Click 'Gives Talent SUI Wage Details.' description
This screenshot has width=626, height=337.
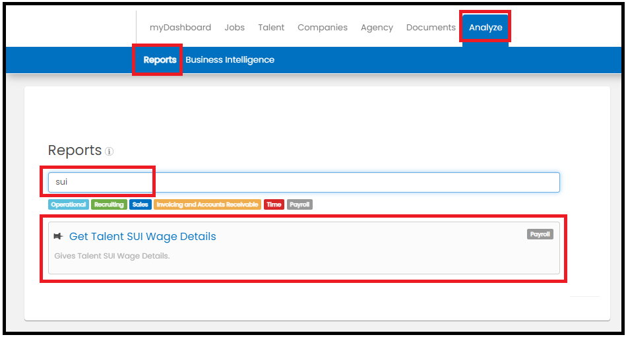pos(111,256)
